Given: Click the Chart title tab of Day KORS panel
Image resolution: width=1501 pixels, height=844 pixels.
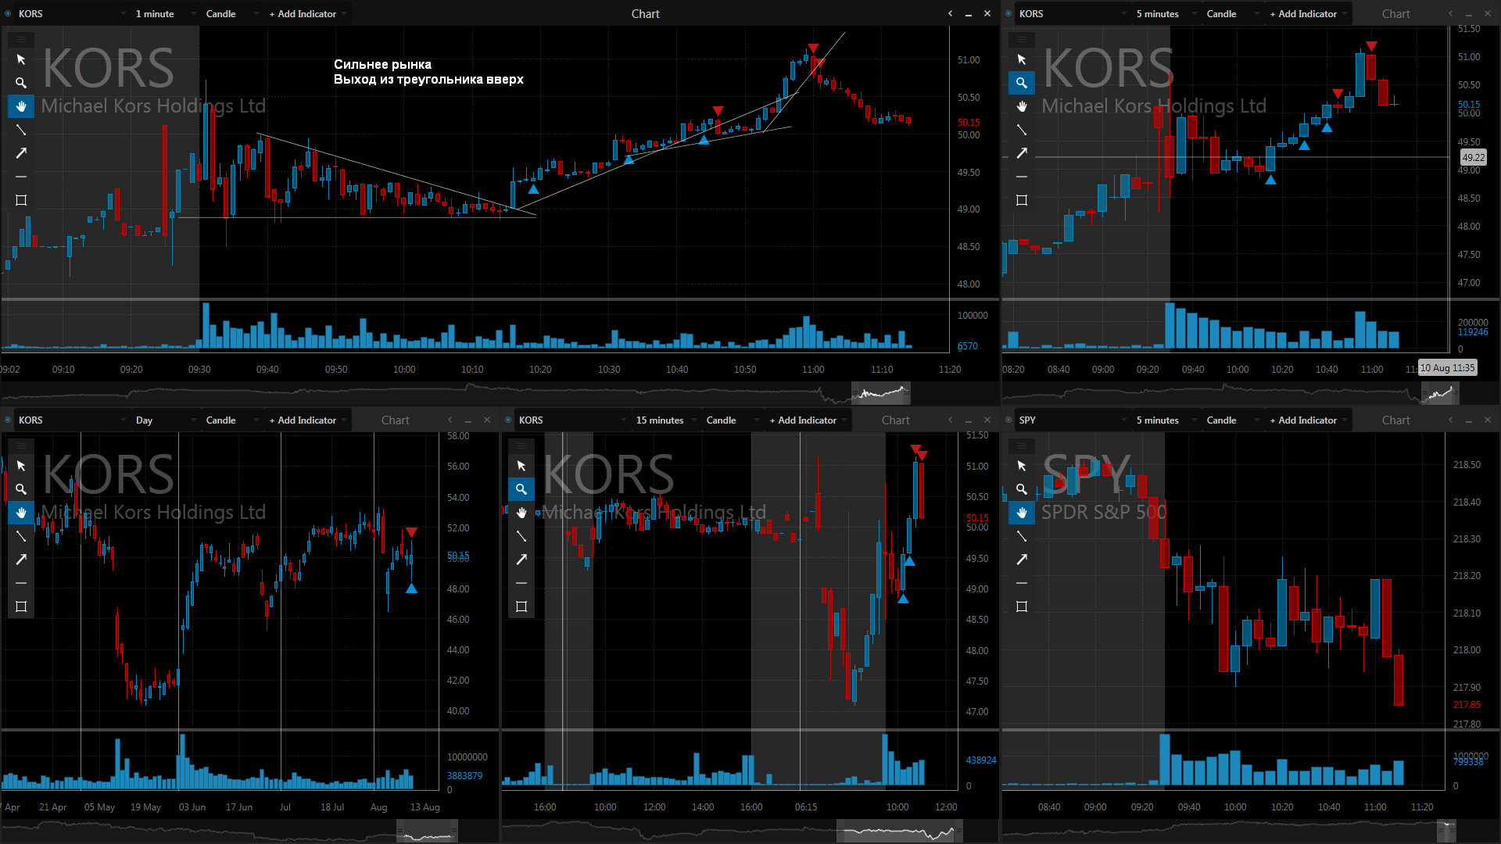Looking at the screenshot, I should coord(395,420).
